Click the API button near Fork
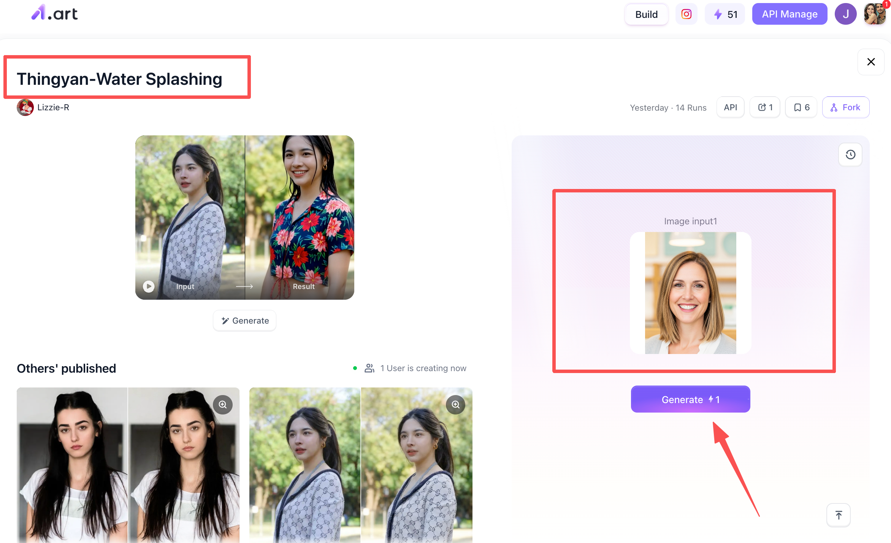The height and width of the screenshot is (543, 891). (x=730, y=107)
